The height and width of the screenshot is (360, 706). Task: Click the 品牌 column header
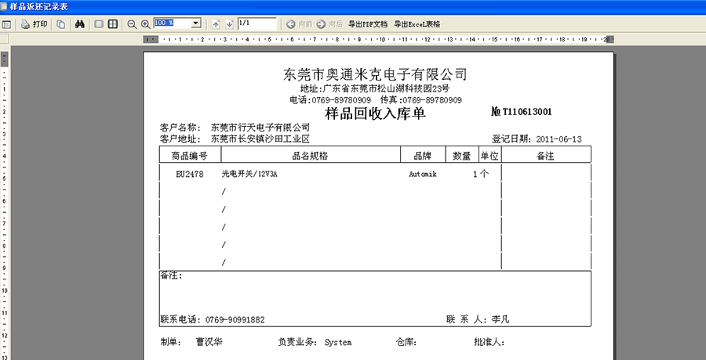pos(423,156)
